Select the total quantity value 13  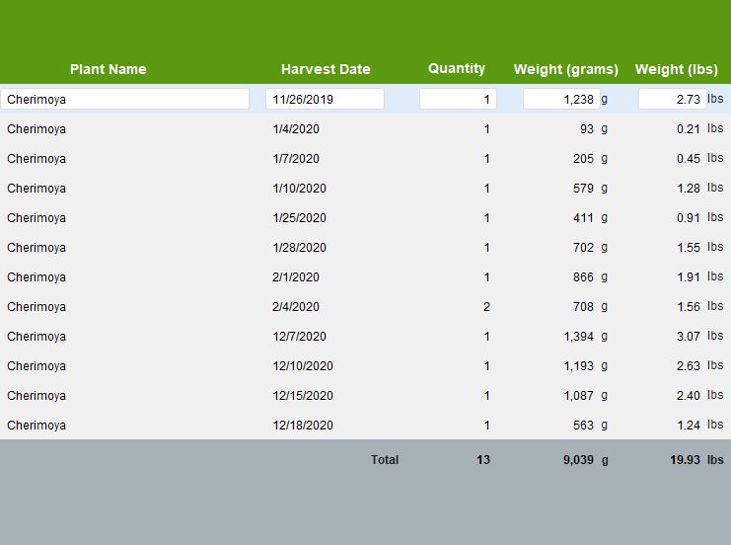[483, 460]
